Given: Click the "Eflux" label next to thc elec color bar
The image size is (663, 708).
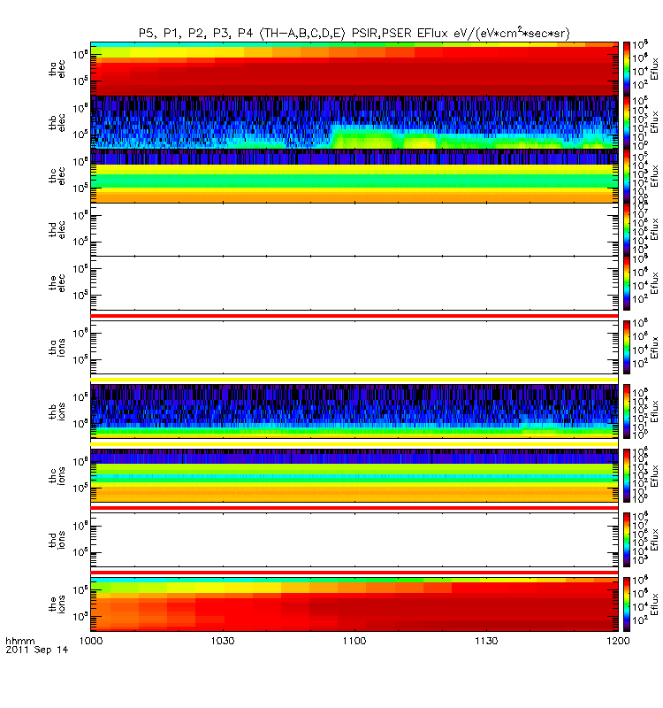Looking at the screenshot, I should [x=654, y=176].
